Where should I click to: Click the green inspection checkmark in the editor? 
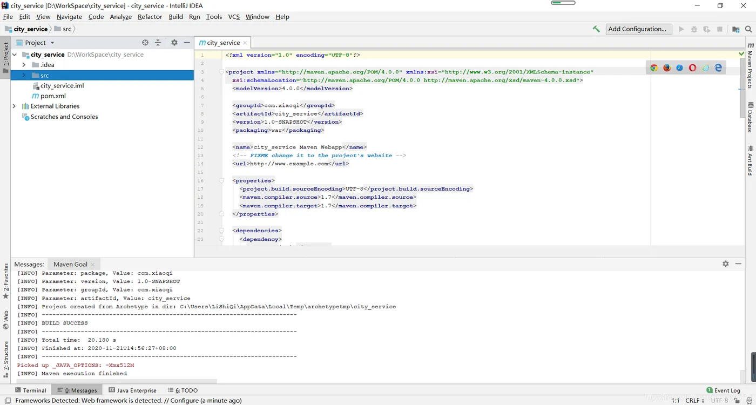[x=741, y=54]
